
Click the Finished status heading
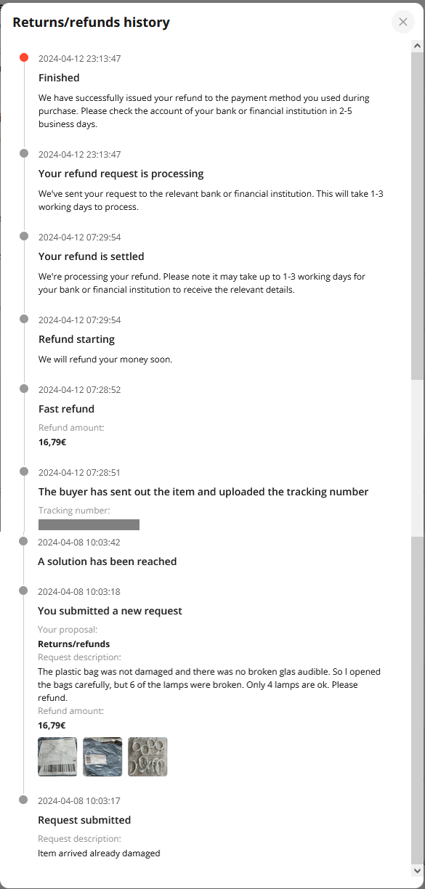59,78
